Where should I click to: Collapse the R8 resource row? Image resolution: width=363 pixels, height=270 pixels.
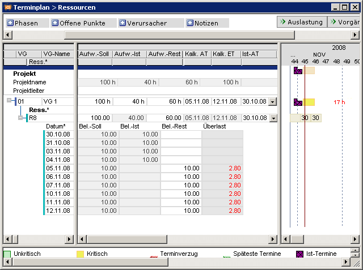(20, 118)
